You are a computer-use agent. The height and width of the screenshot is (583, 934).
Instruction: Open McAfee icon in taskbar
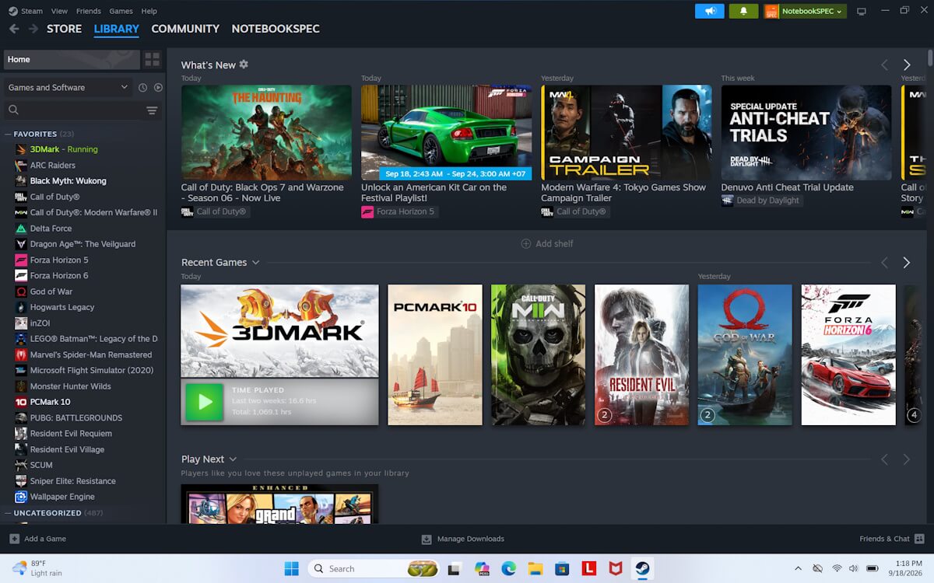[616, 569]
